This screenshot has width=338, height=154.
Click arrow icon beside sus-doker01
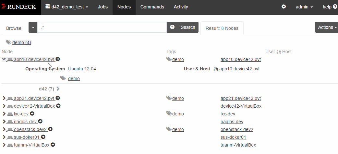[x=43, y=137]
